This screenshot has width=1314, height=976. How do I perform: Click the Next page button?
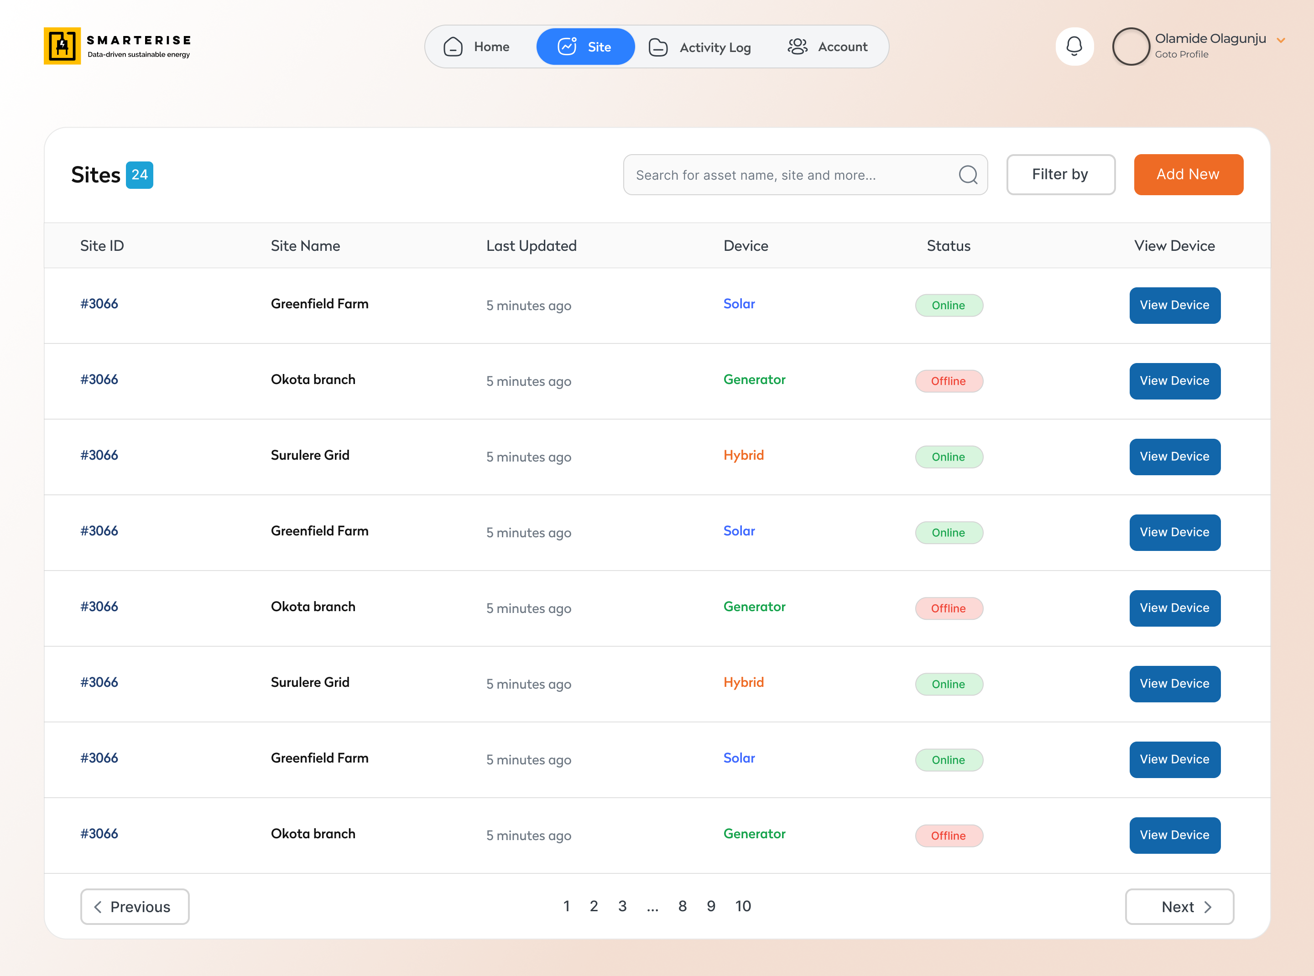pos(1179,906)
